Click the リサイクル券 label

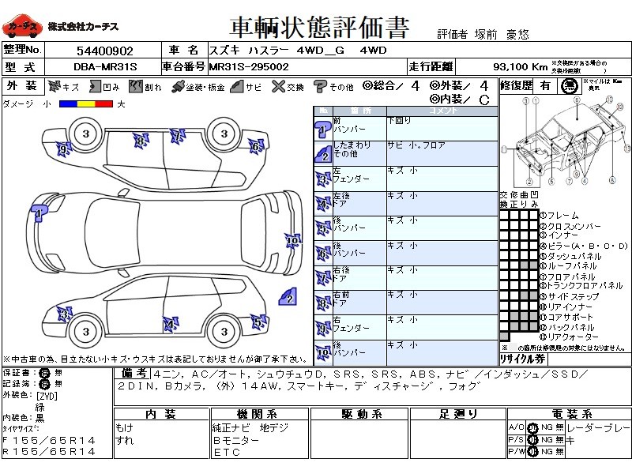523,359
